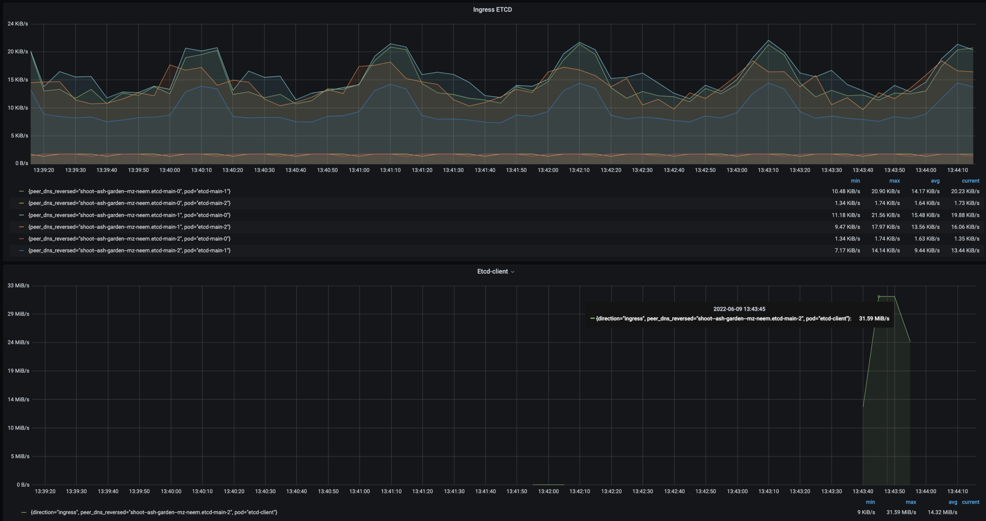The width and height of the screenshot is (986, 521).
Task: Sort Ingress ETCD legend by avg column
Action: 935,181
